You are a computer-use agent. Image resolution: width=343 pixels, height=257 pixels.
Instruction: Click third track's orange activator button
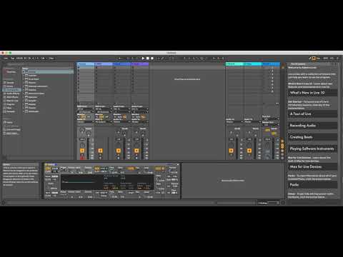click(x=119, y=151)
